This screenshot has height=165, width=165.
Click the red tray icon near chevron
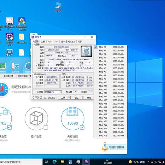coord(152,162)
